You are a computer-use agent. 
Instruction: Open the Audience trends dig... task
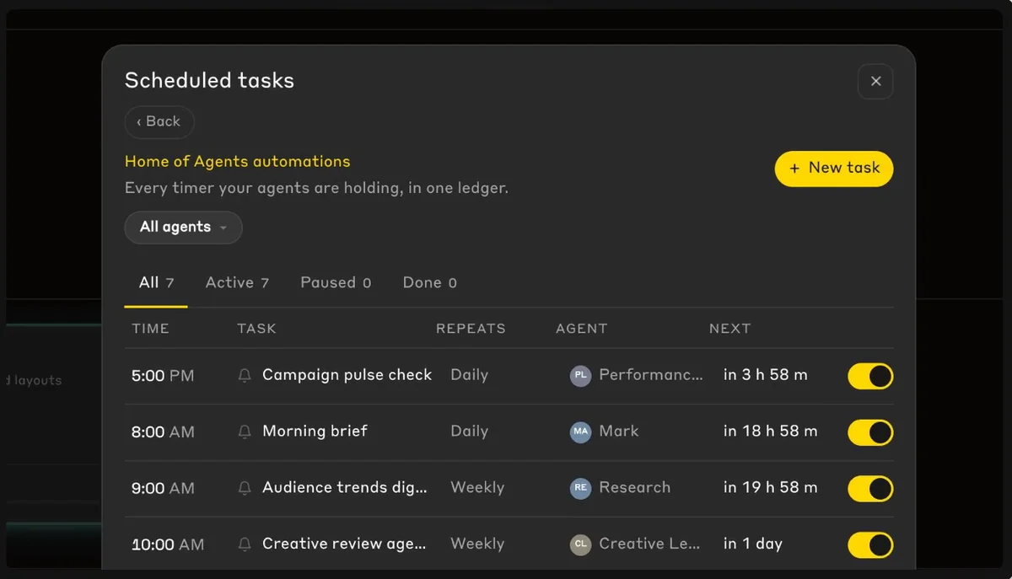(x=345, y=487)
